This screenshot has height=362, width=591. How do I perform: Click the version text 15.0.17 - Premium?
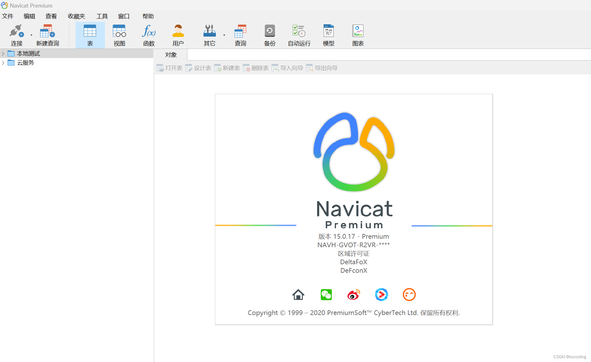pos(354,236)
